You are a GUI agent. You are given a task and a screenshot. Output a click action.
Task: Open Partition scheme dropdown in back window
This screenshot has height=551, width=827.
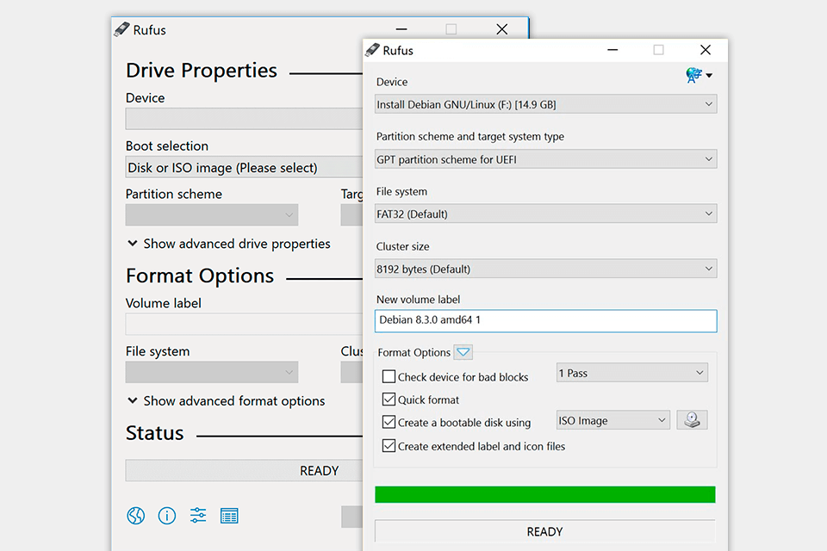click(x=212, y=215)
